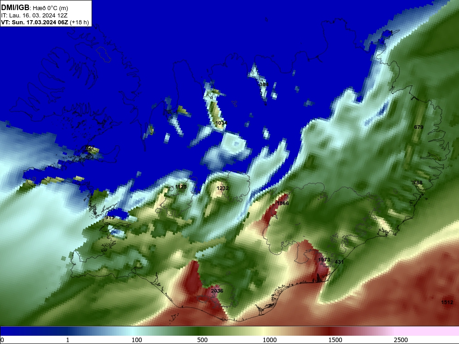Click the 913 value on the map

coord(110,217)
